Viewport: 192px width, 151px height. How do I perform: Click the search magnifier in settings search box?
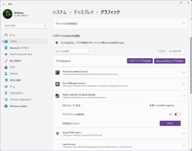click(45, 26)
